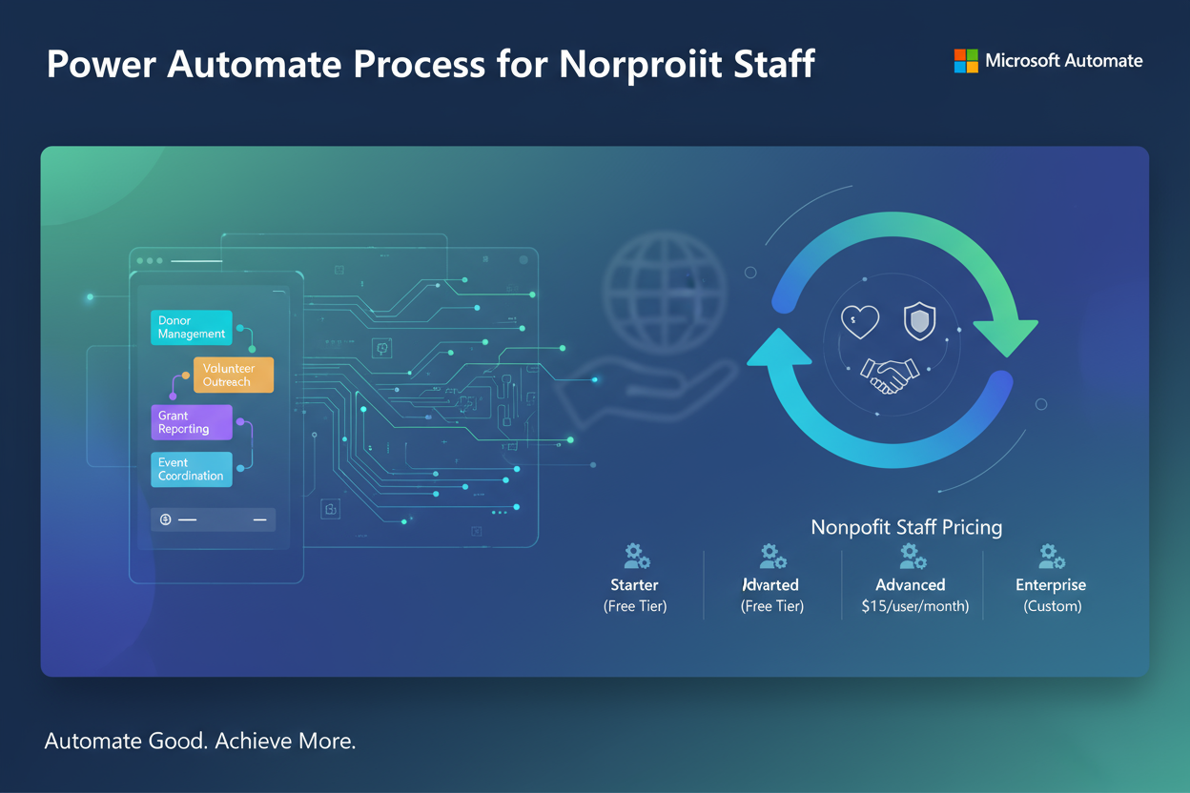Click the Automate Good. Achieve More. tagline
The image size is (1190, 793).
pos(200,741)
